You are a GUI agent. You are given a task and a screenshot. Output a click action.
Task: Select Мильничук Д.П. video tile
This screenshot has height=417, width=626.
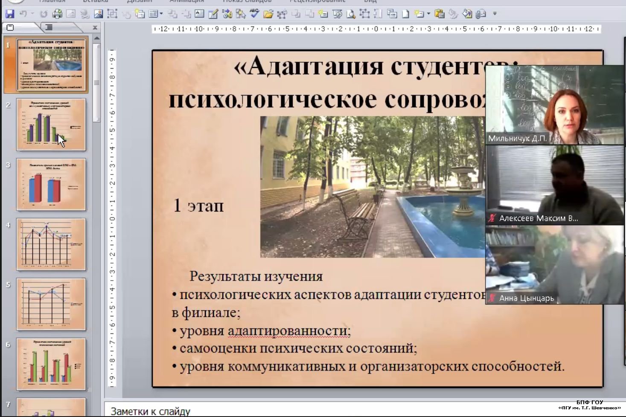(x=555, y=104)
